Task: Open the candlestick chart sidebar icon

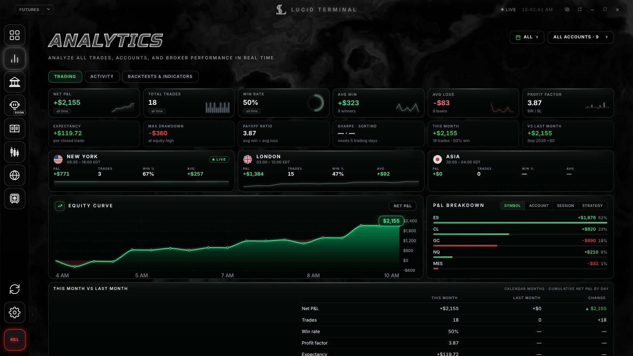Action: coord(15,152)
